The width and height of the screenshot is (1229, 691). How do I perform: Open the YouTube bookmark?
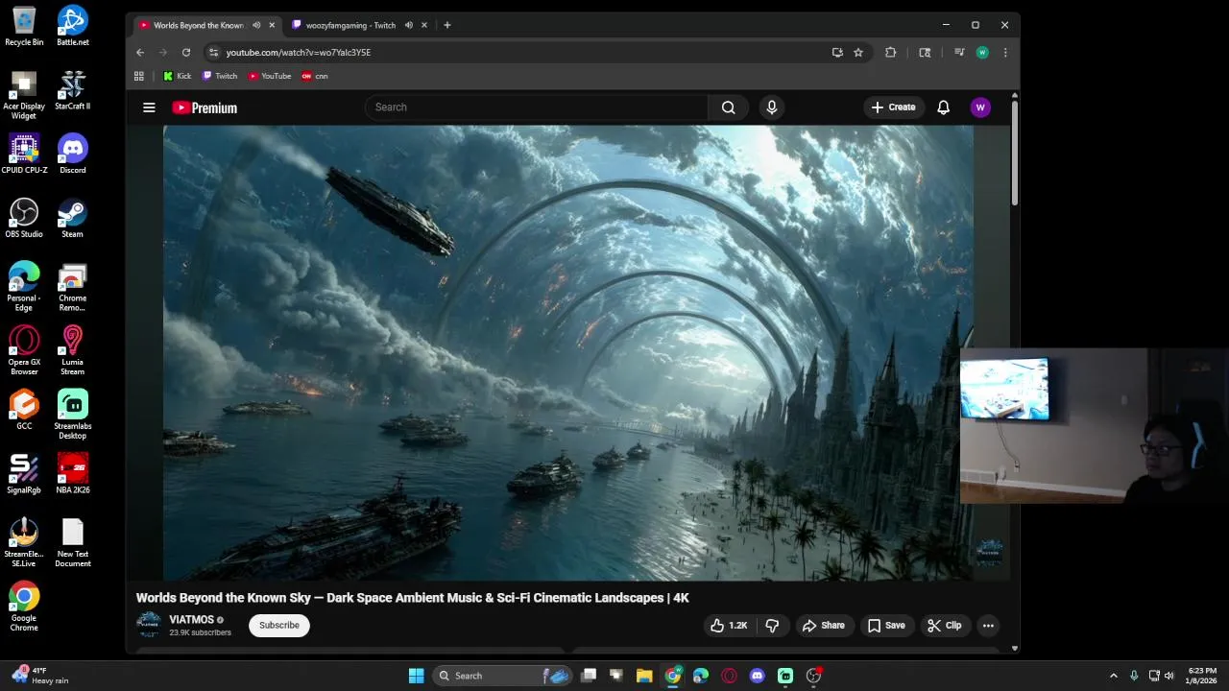[x=270, y=76]
